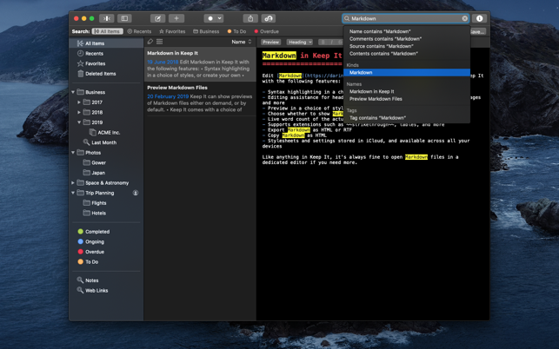
Task: Click the inward-arrows compact view toolbar button
Action: point(107,18)
